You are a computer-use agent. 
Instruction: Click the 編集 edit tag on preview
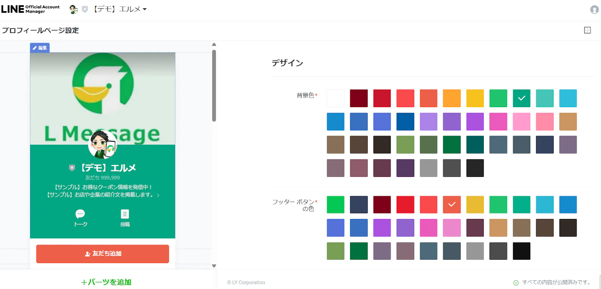pyautogui.click(x=40, y=48)
